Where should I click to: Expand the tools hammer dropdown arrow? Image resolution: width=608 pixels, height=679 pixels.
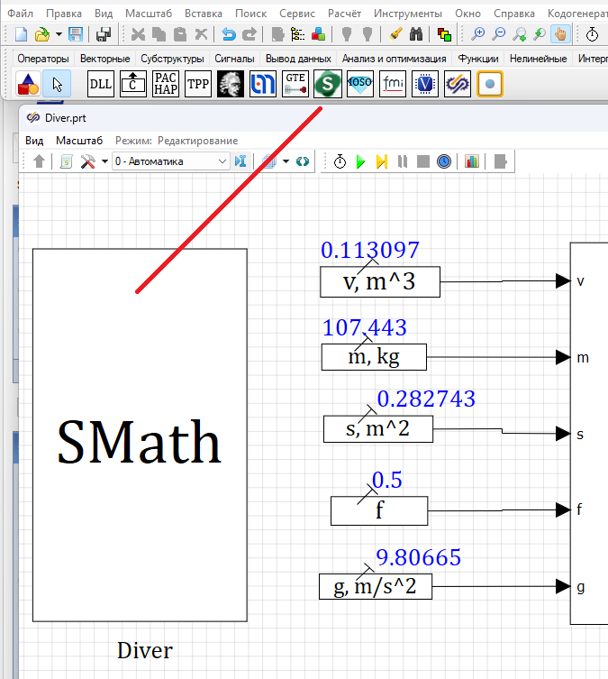(104, 161)
